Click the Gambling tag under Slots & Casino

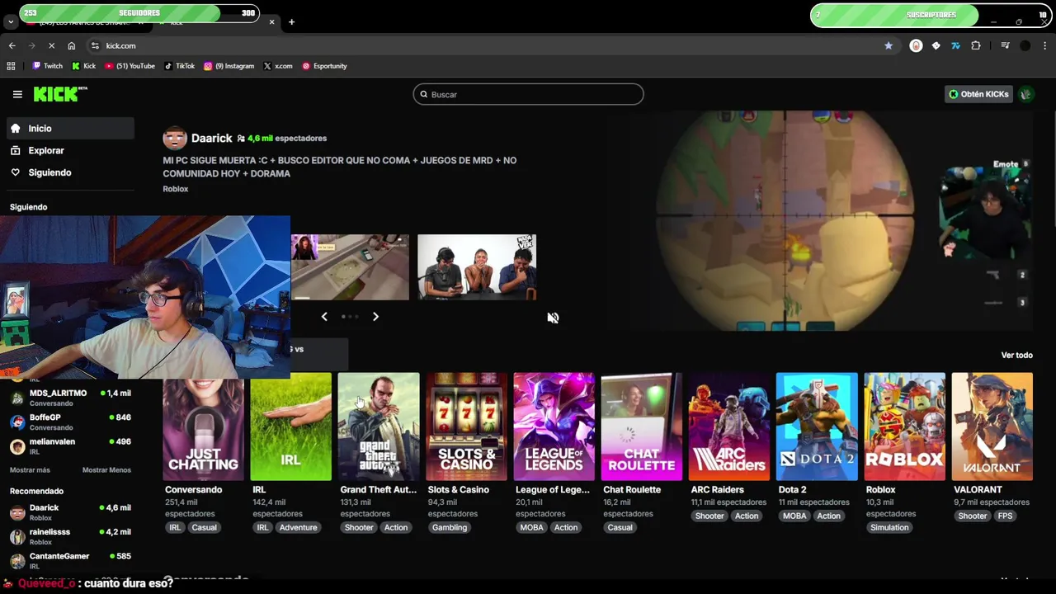[450, 528]
